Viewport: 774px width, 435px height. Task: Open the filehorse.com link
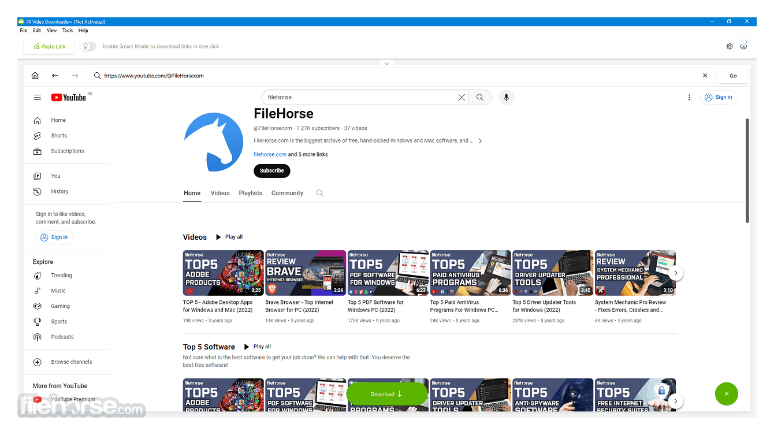coord(270,154)
